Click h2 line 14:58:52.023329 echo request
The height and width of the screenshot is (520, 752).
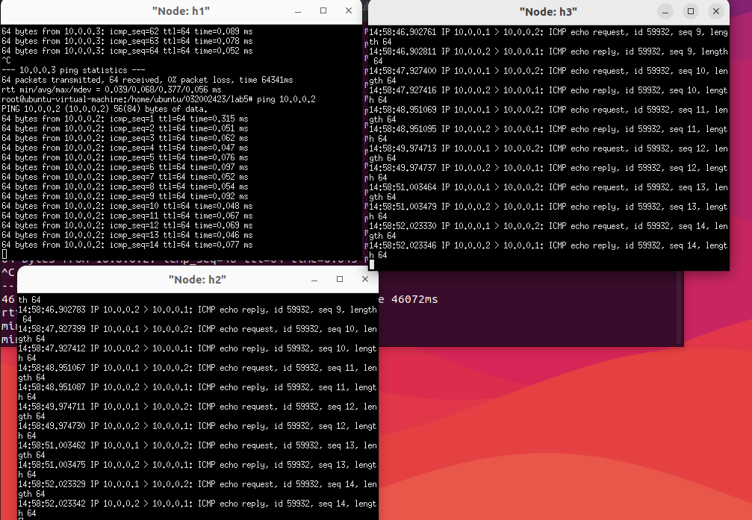pos(198,489)
